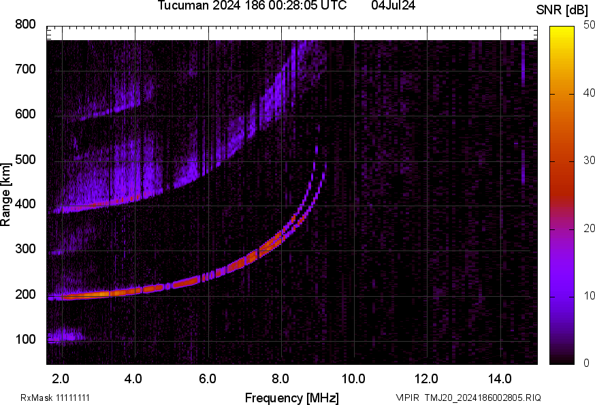Click colorbar tick value '10'
This screenshot has height=405, width=595.
click(589, 295)
